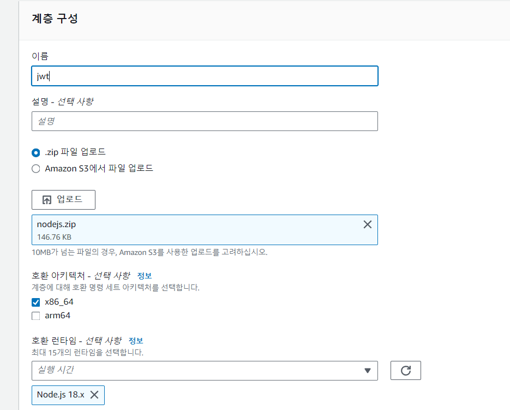Image resolution: width=510 pixels, height=410 pixels.
Task: Click the Amazon S3에서 파일 업로드 label
Action: pos(99,168)
